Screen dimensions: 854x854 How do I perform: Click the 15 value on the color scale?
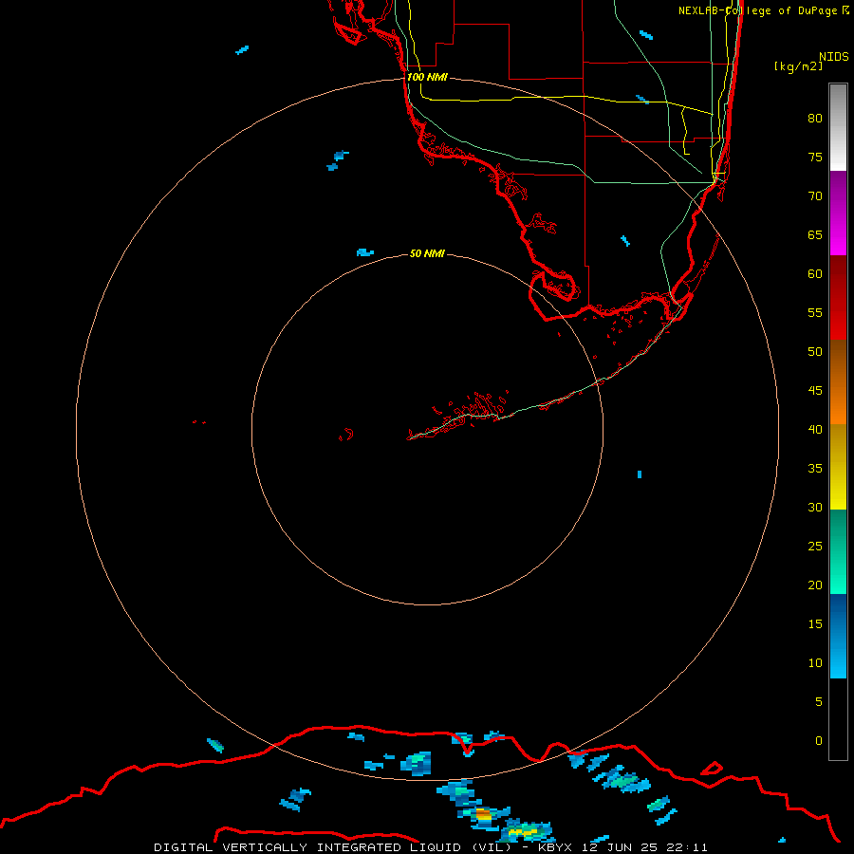pyautogui.click(x=815, y=624)
